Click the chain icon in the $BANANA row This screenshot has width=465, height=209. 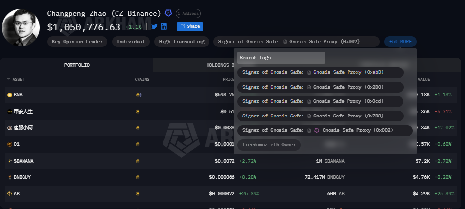point(138,161)
